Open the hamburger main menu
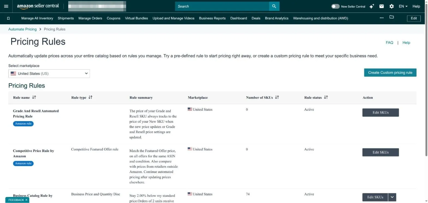The height and width of the screenshot is (203, 428). click(x=6, y=6)
